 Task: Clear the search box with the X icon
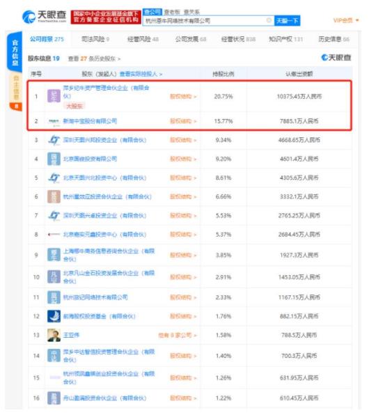point(269,20)
